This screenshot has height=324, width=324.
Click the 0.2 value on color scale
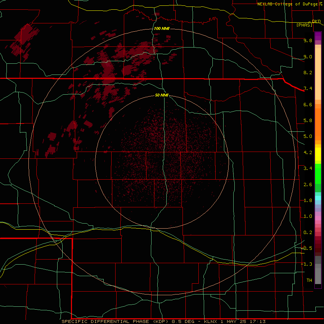pos(308,233)
